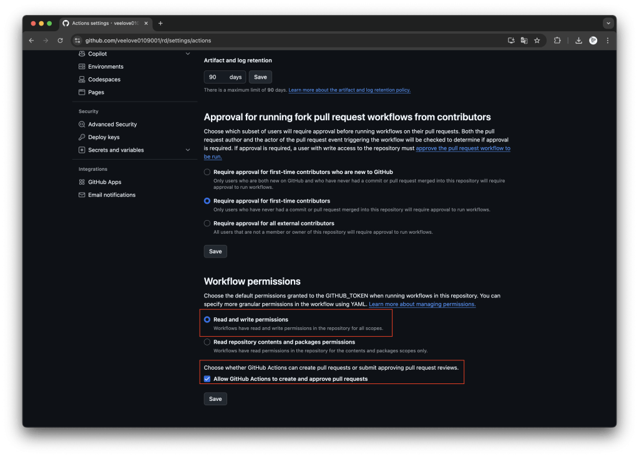Open the tab search dropdown in Chrome
The image size is (639, 457).
608,23
